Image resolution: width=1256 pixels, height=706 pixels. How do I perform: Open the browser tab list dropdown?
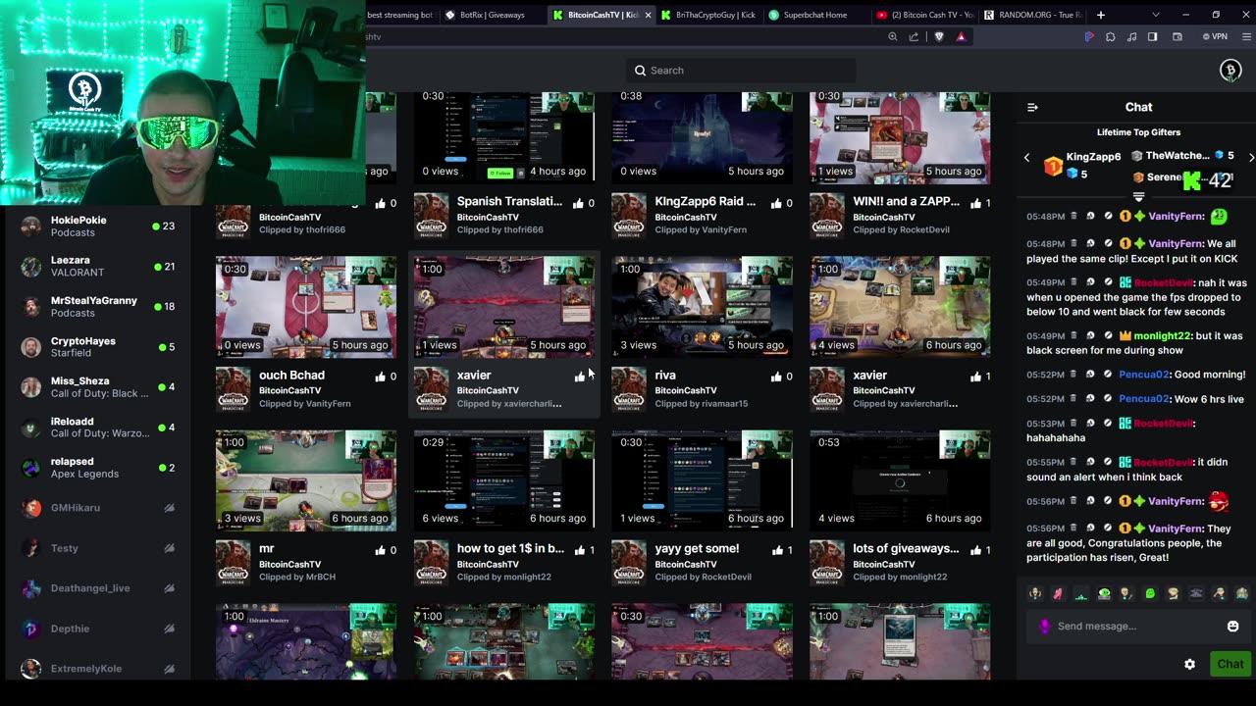[x=1155, y=15]
